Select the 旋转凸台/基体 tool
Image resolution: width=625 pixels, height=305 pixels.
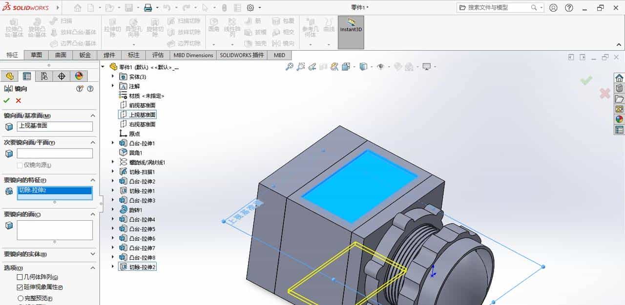37,29
